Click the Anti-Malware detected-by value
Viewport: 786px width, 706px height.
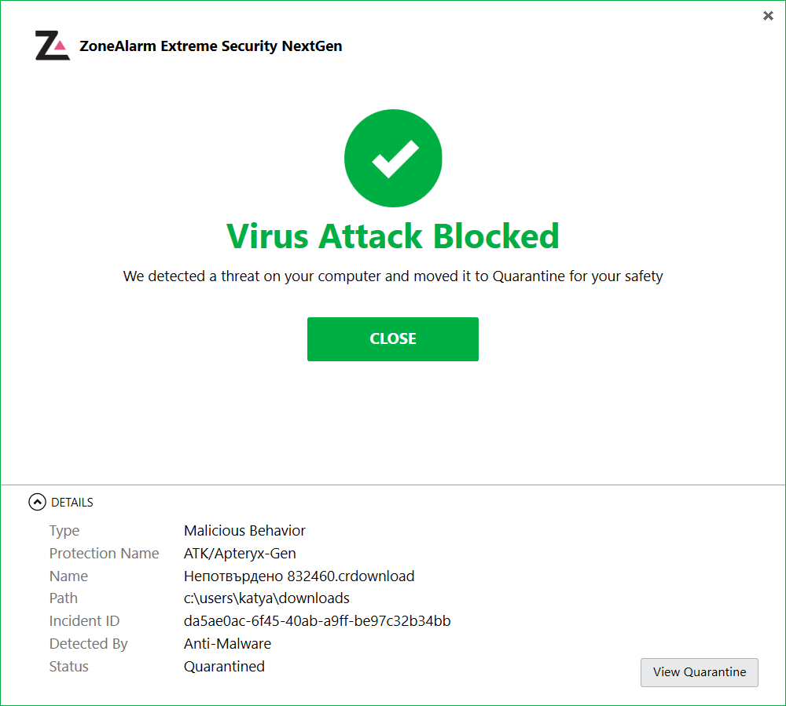(x=227, y=644)
